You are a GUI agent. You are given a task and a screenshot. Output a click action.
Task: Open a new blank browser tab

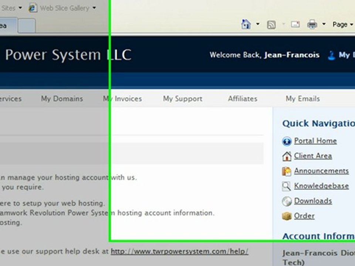[x=27, y=26]
